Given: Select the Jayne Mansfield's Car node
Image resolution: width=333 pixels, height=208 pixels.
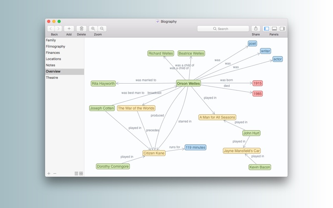Looking at the screenshot, I should click(242, 151).
